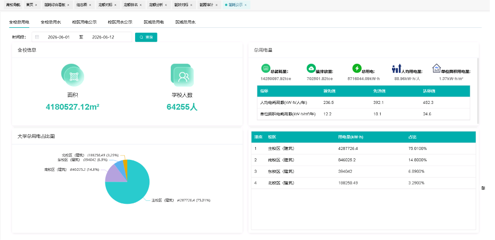Click the start date 2026-06-01 field
Image resolution: width=495 pixels, height=240 pixels.
pos(59,37)
